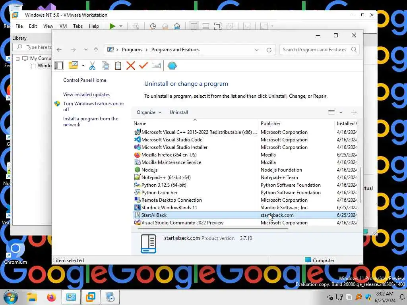Click the orange checkmark Properties icon
Image resolution: width=407 pixels, height=305 pixels.
point(143,66)
